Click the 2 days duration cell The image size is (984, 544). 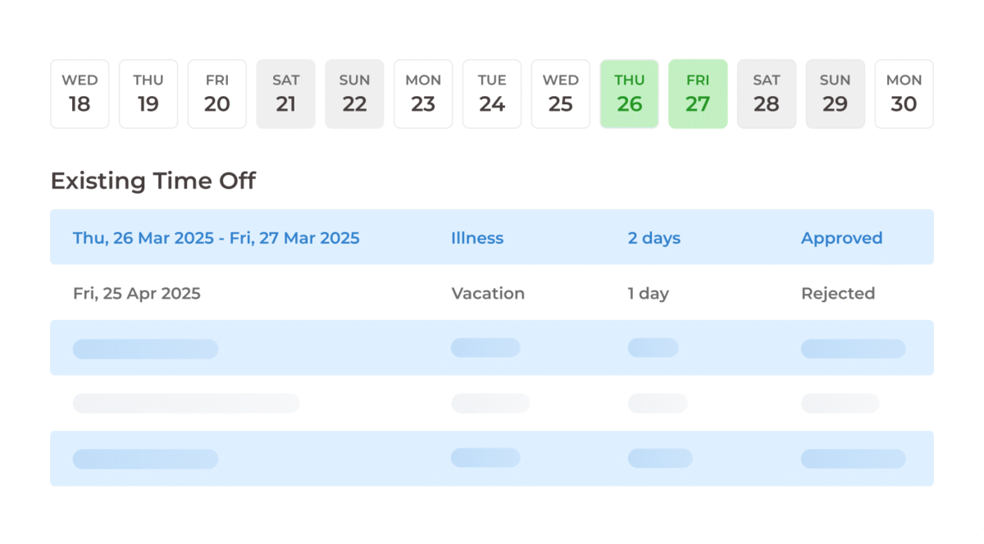(654, 238)
